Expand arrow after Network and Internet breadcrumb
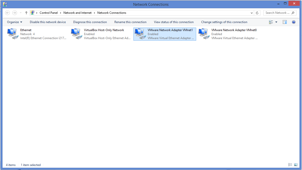This screenshot has height=170, width=302. [x=95, y=13]
